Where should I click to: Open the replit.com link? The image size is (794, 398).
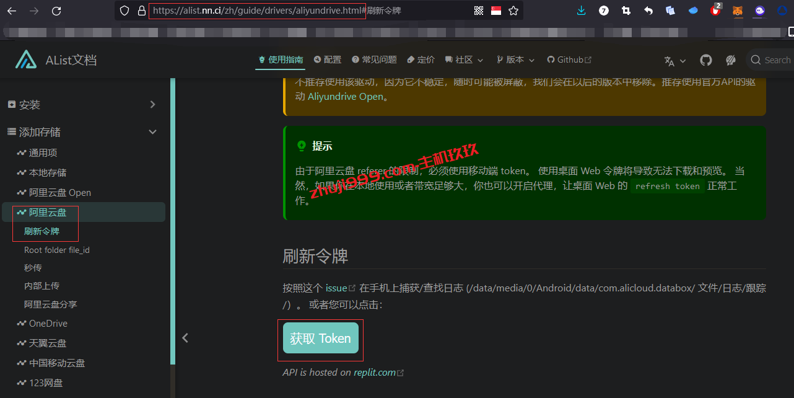pyautogui.click(x=378, y=373)
